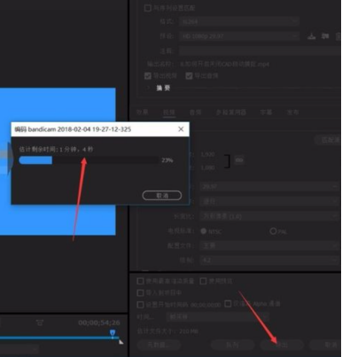Toggle the export video checkbox

148,76
